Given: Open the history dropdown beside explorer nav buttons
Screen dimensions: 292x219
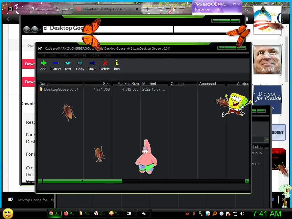Looking at the screenshot, I should [x=40, y=30].
